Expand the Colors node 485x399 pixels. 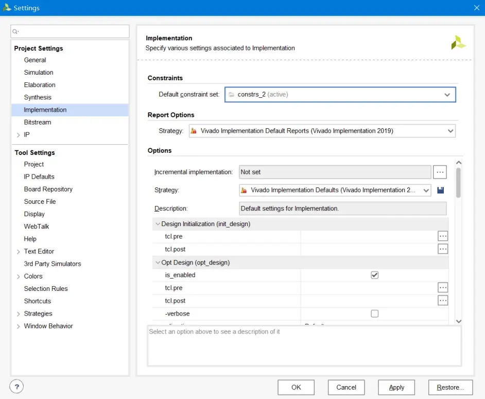18,276
